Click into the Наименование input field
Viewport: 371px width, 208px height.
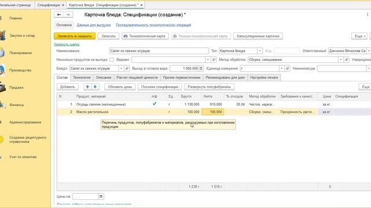(159, 51)
